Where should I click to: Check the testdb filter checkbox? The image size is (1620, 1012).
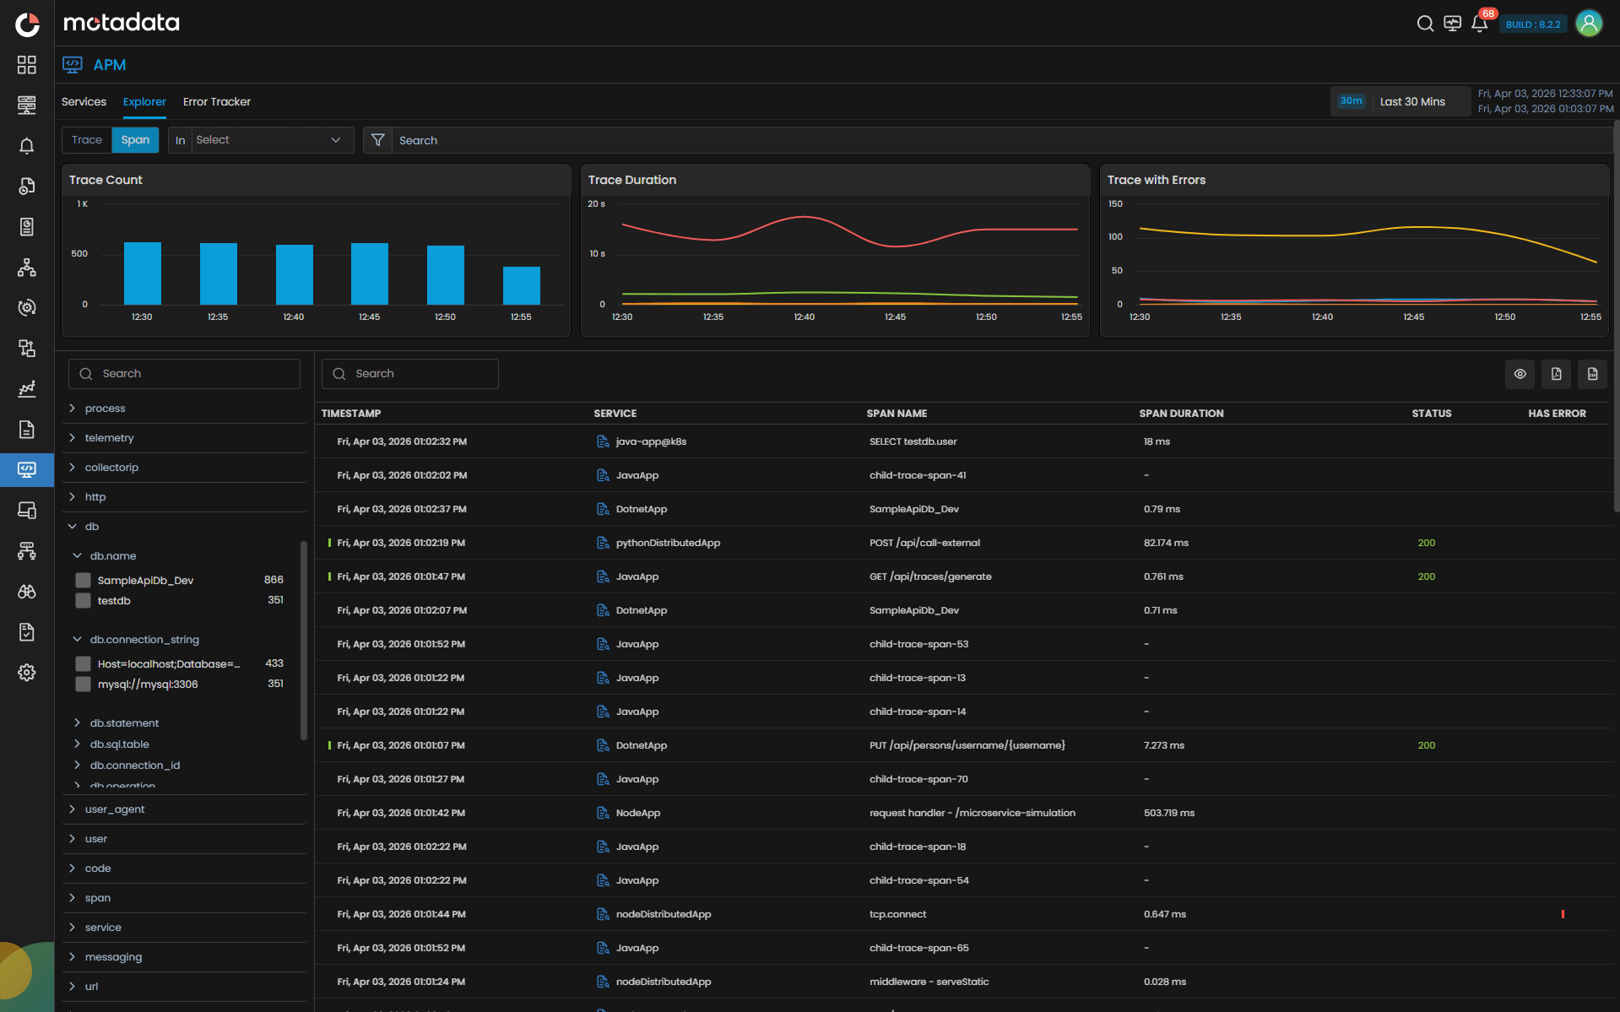pyautogui.click(x=82, y=600)
